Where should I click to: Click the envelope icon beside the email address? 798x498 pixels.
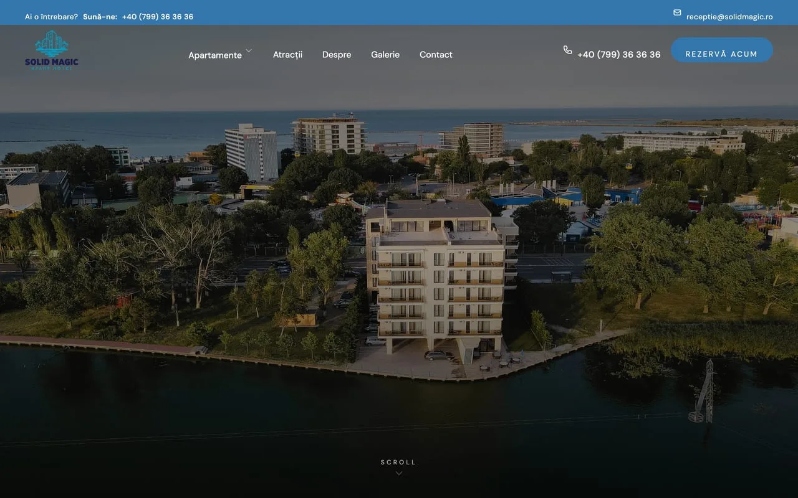click(x=677, y=12)
